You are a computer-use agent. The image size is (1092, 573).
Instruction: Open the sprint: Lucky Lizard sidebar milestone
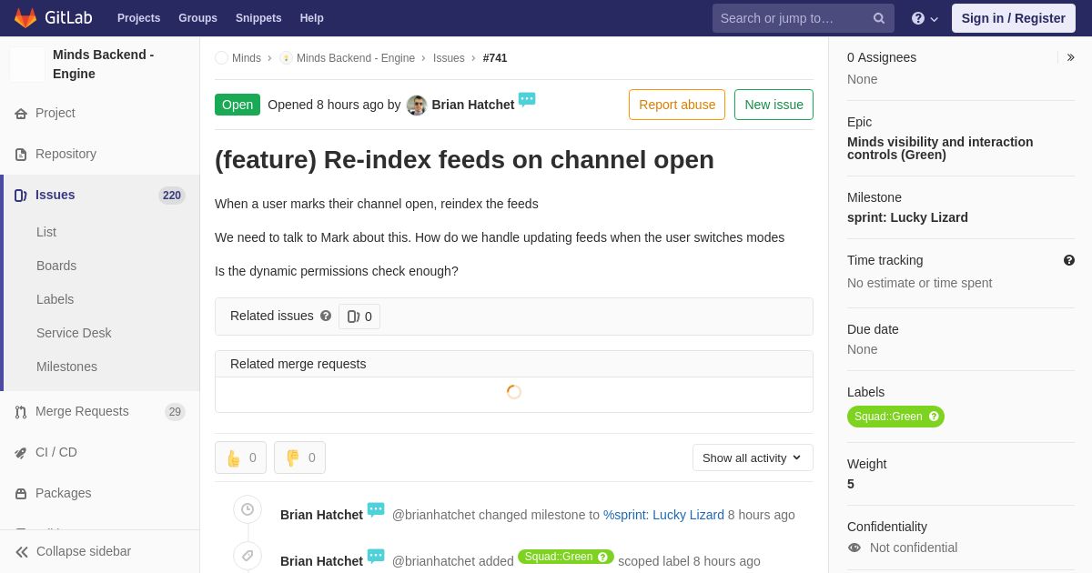pyautogui.click(x=907, y=217)
